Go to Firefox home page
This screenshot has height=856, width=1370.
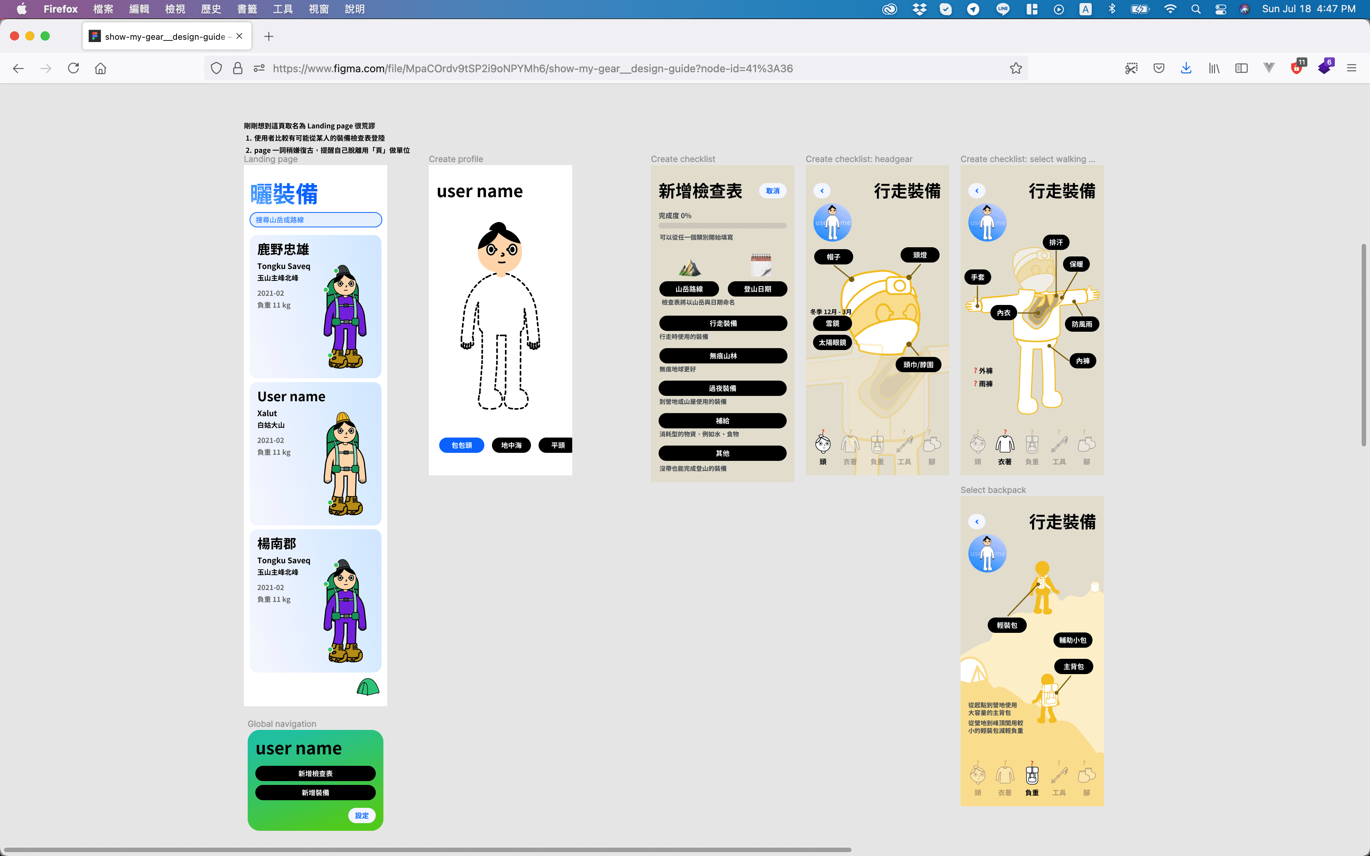[x=101, y=68]
